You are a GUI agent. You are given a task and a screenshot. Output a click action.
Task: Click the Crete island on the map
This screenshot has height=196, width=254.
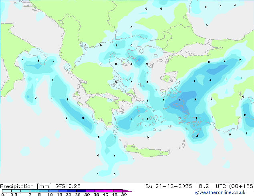point(147,150)
